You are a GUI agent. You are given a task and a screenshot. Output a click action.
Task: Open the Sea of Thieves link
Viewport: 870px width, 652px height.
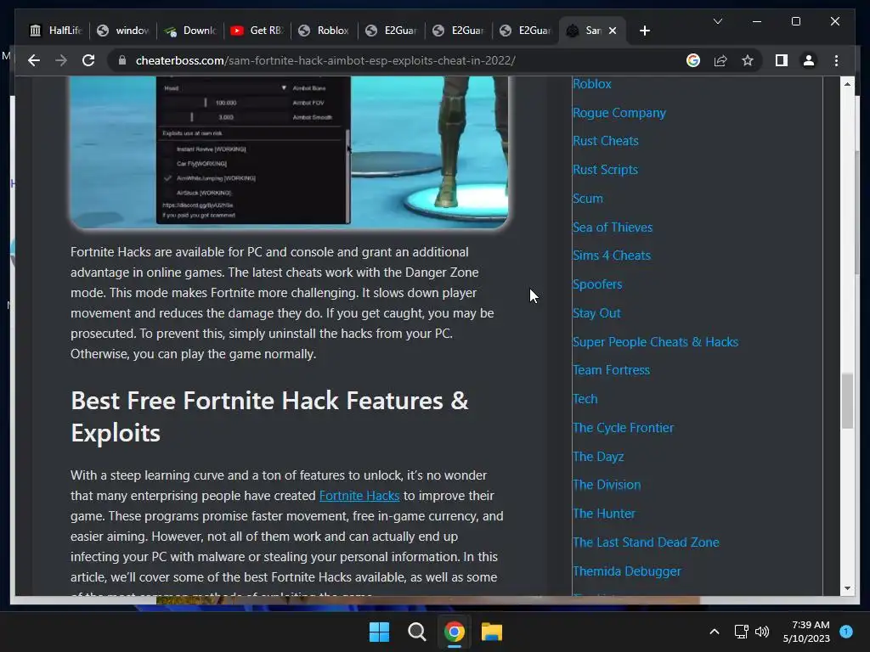coord(613,228)
